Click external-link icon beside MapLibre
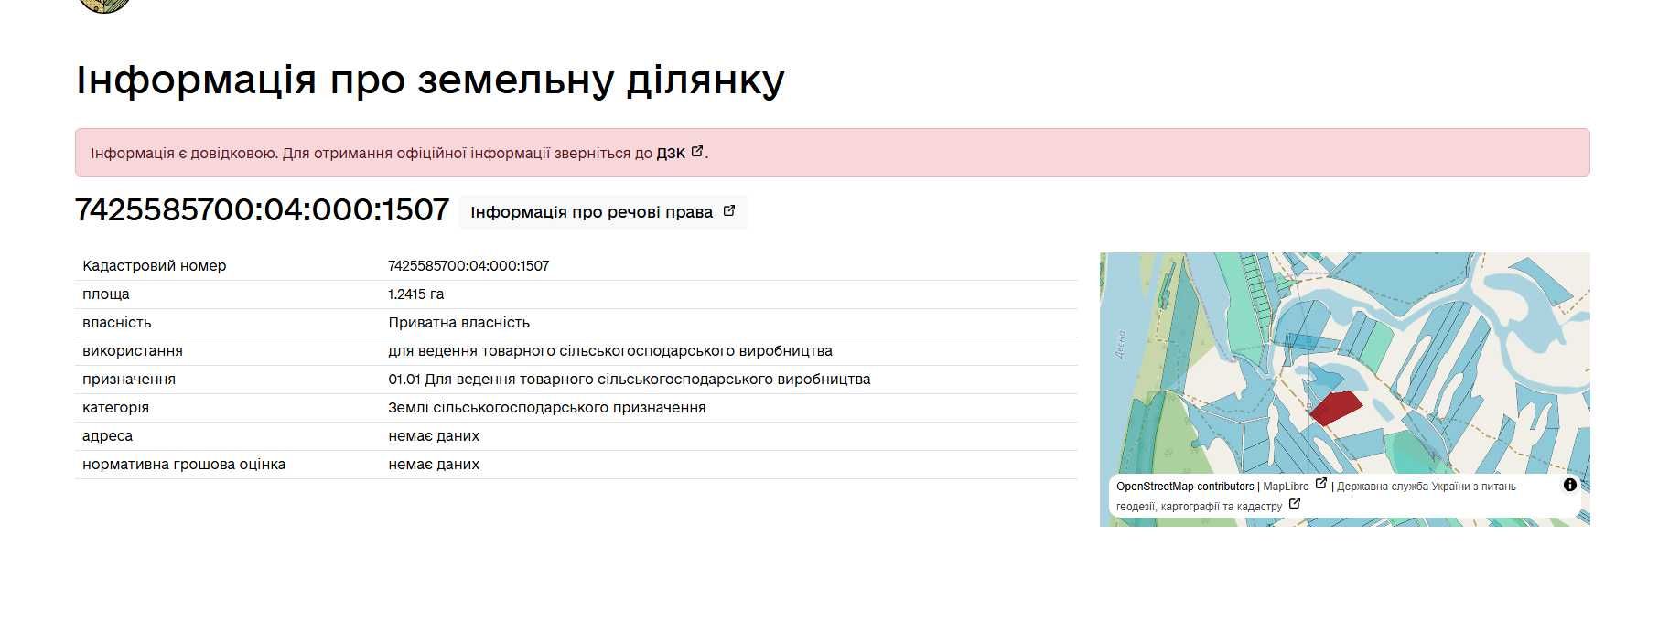 (x=1320, y=484)
